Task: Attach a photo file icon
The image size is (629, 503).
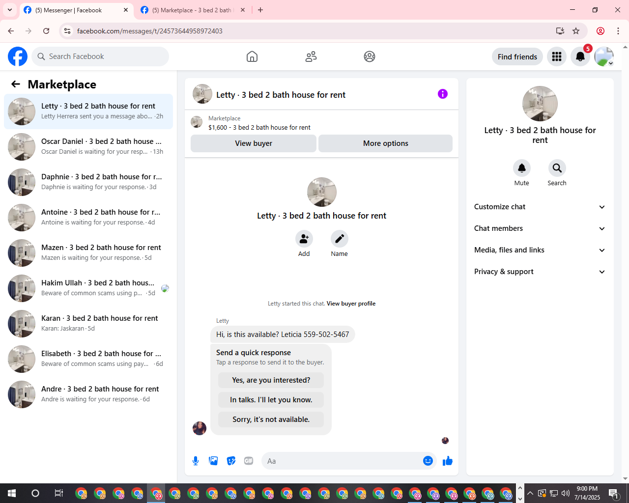Action: pyautogui.click(x=213, y=461)
